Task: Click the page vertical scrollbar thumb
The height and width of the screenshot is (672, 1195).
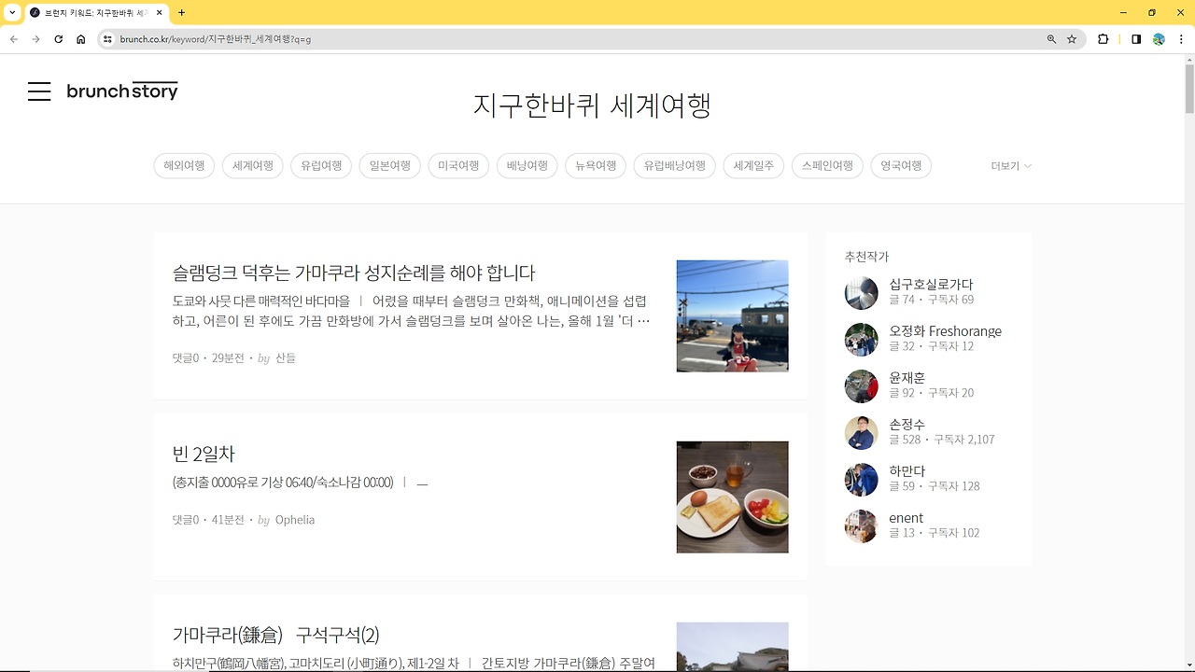Action: coord(1189,89)
